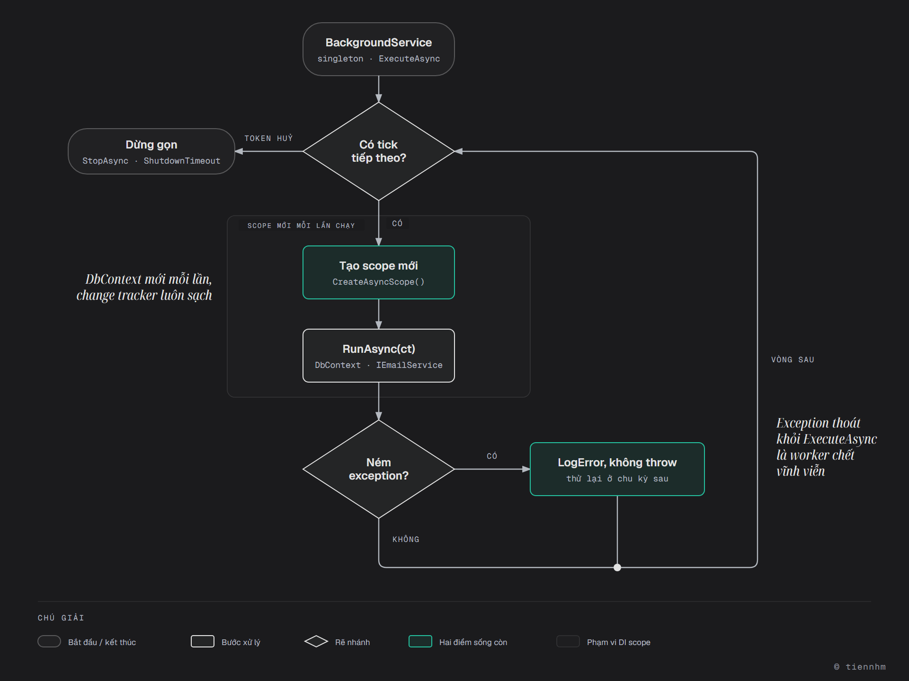Click the 'CÓ' label above 'Tạo scope mới'

coord(397,223)
